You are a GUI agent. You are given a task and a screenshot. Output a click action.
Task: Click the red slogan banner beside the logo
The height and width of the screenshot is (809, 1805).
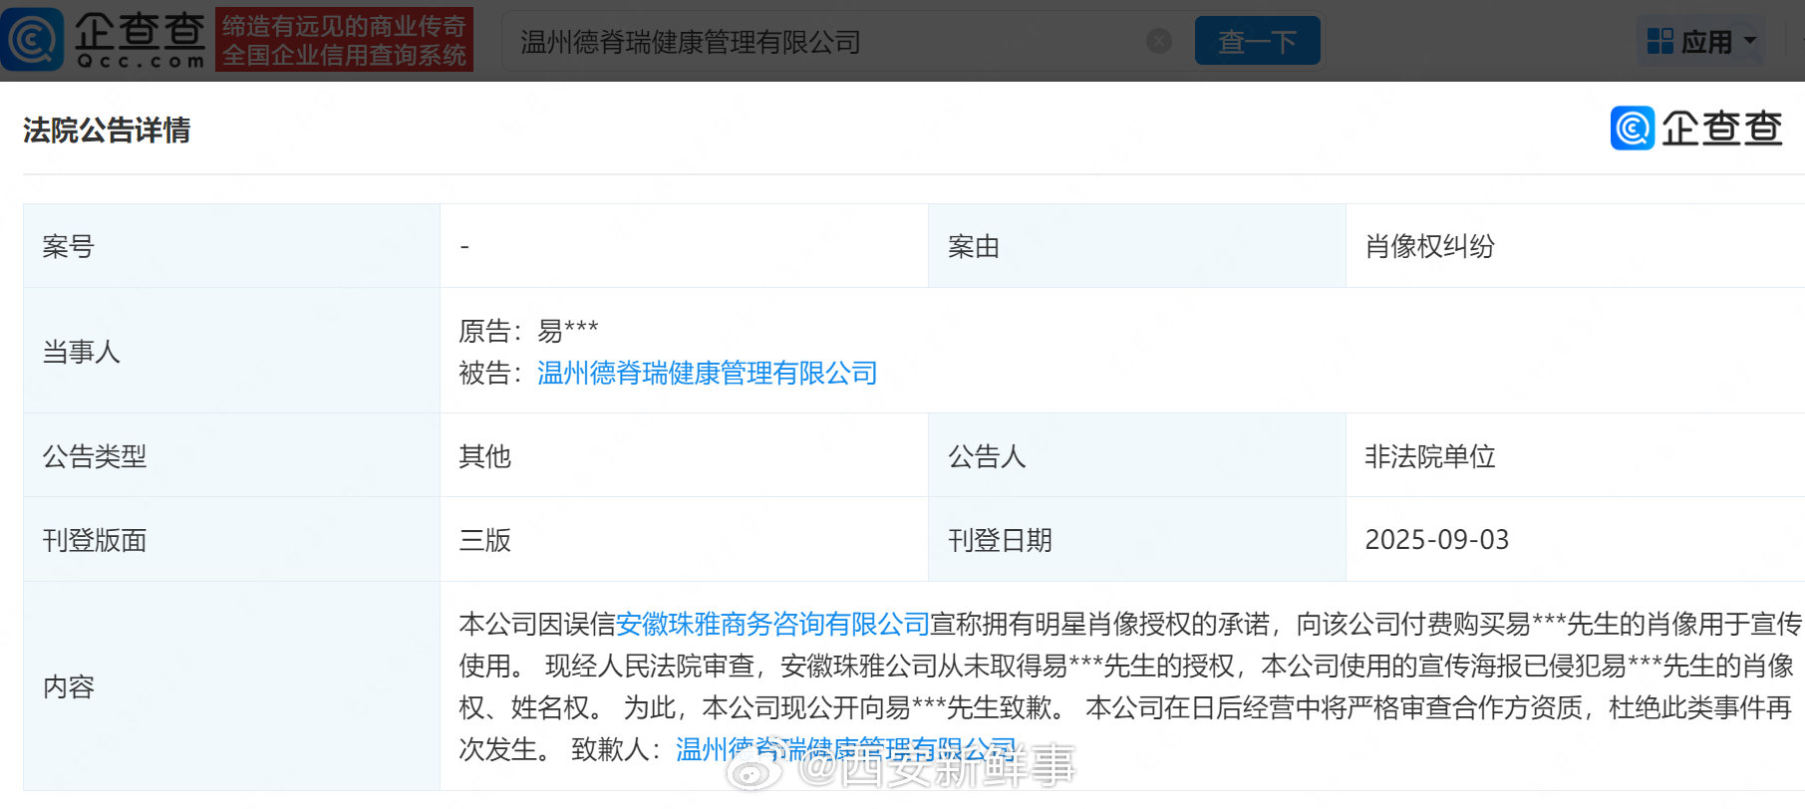point(344,40)
